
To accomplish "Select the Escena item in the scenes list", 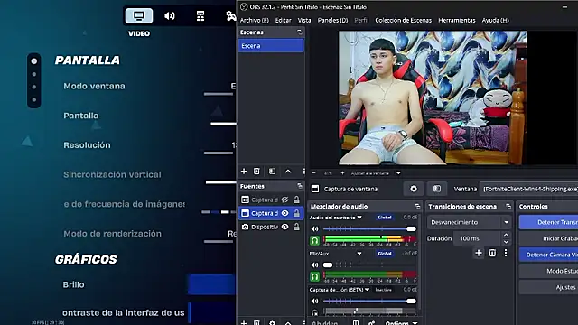I will point(271,46).
